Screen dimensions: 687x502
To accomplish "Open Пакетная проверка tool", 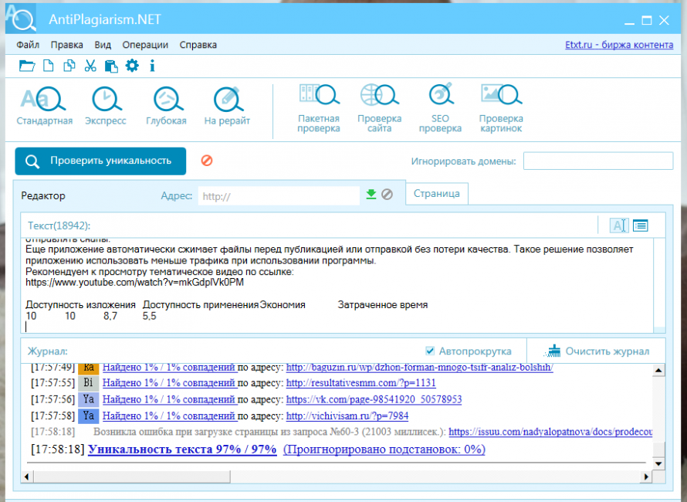I will pyautogui.click(x=319, y=108).
